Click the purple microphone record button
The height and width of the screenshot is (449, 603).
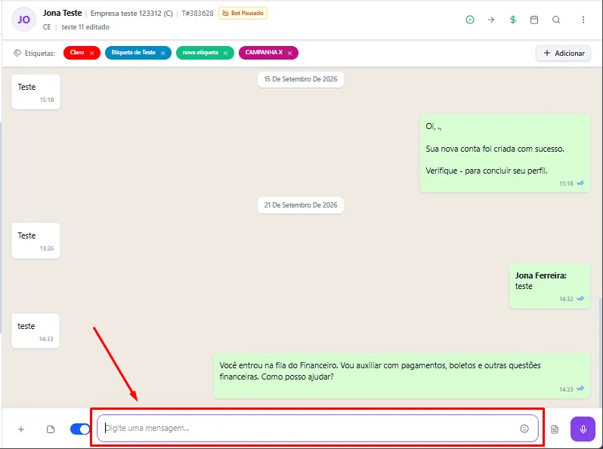click(x=583, y=429)
